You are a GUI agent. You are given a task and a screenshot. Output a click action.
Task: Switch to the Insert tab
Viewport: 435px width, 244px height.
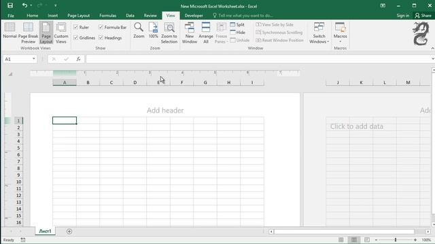(53, 16)
